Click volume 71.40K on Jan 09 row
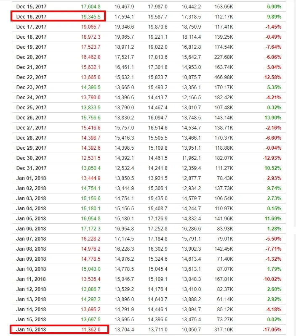The image size is (296, 336). (225, 259)
